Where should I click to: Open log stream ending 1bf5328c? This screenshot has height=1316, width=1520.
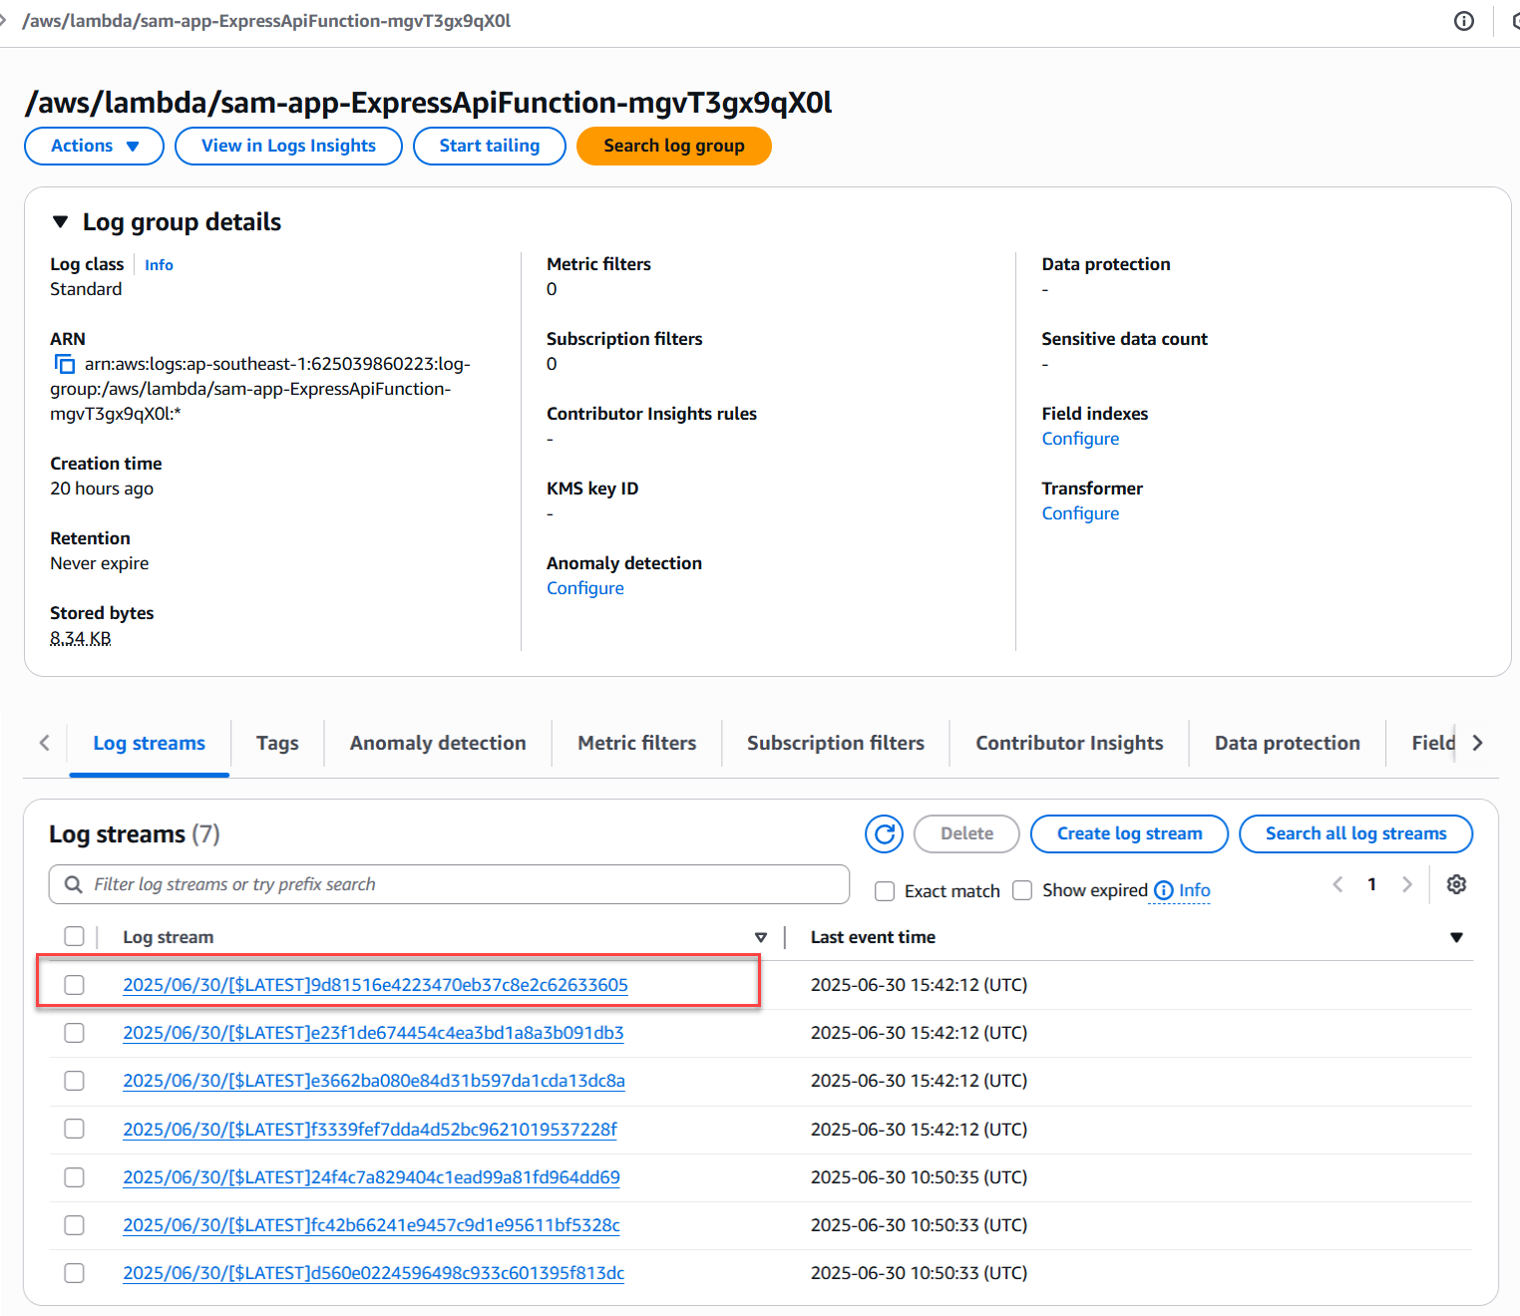(371, 1225)
